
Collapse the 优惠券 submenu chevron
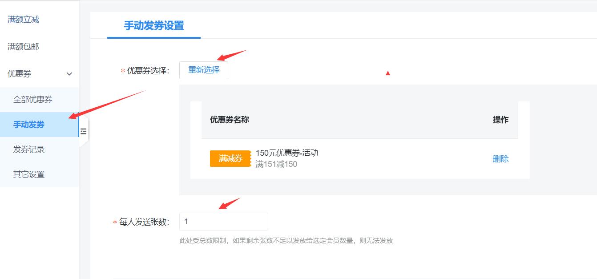pos(69,74)
